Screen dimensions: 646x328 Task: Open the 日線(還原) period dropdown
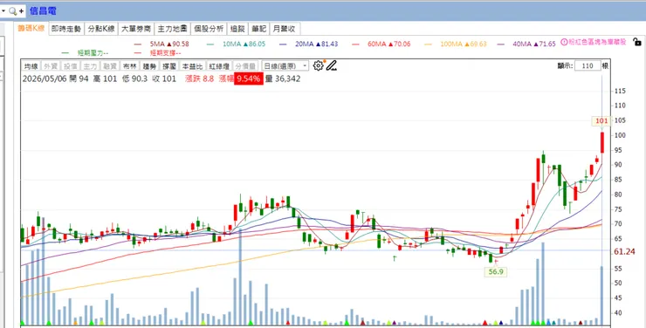coord(285,65)
